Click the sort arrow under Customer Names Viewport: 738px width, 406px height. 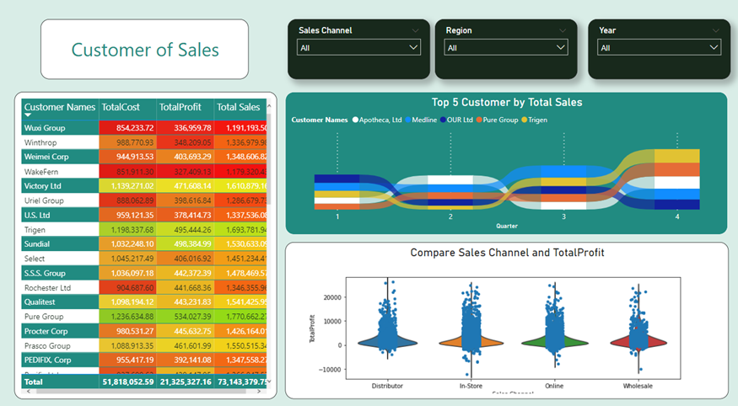click(28, 115)
